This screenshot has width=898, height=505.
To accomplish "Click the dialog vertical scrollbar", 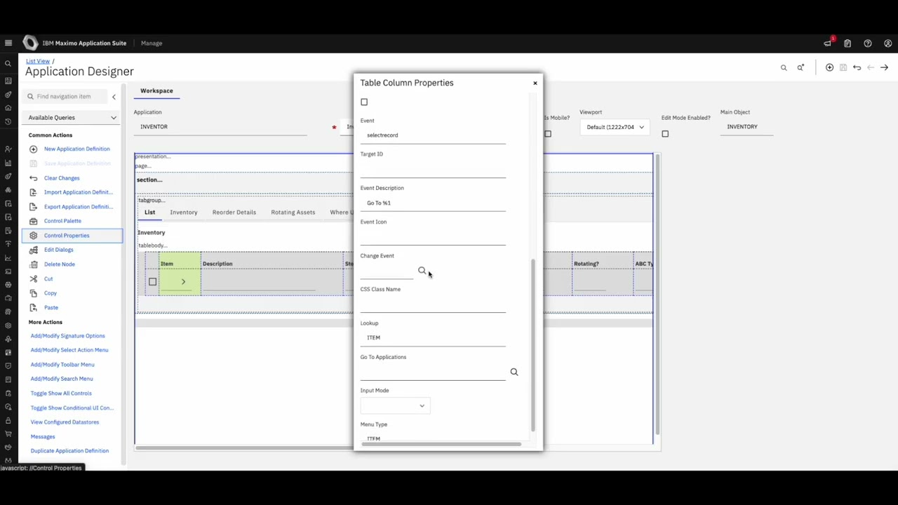I will pyautogui.click(x=533, y=345).
